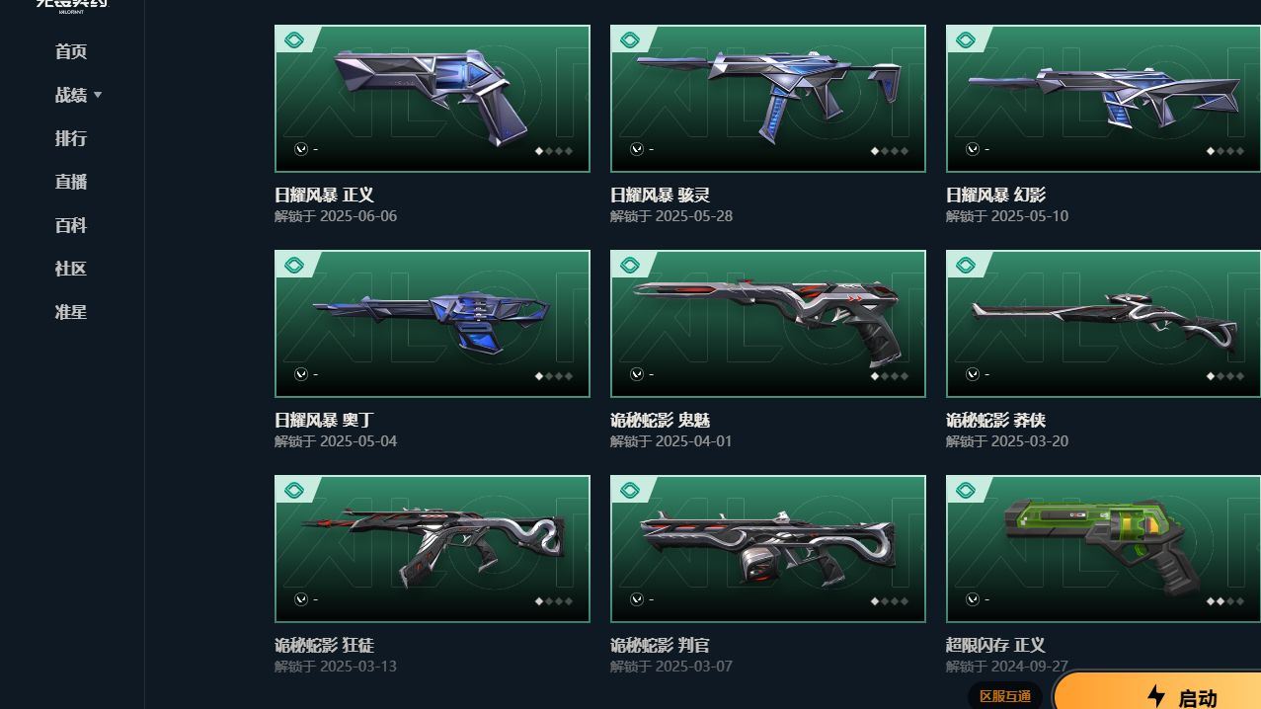Open 首页 in the sidebar

pos(71,51)
